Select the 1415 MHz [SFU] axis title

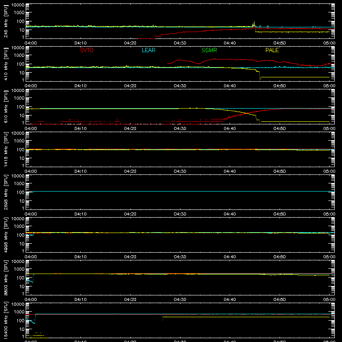click(6, 149)
